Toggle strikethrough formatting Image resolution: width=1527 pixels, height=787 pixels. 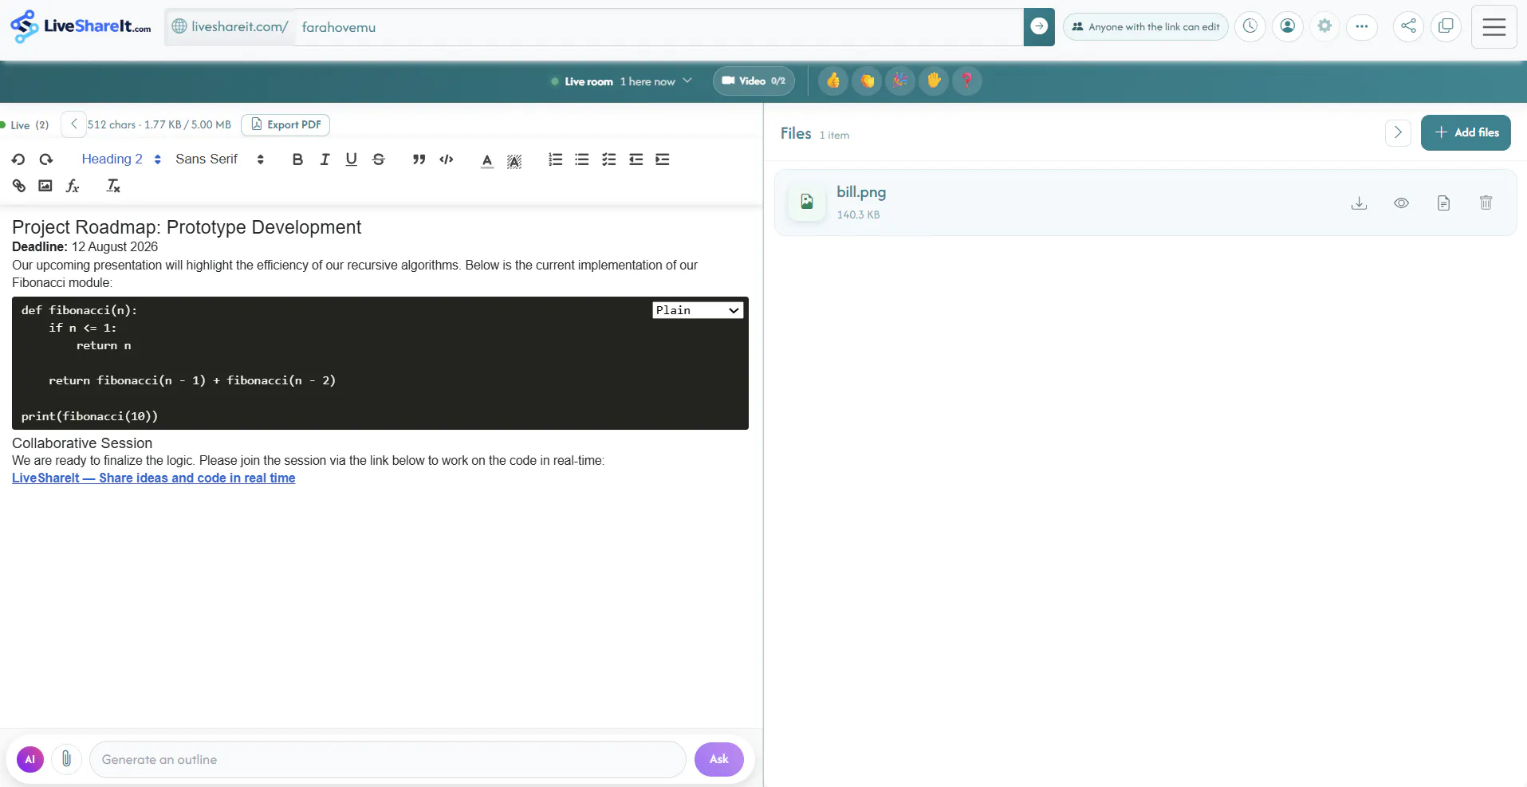tap(379, 159)
